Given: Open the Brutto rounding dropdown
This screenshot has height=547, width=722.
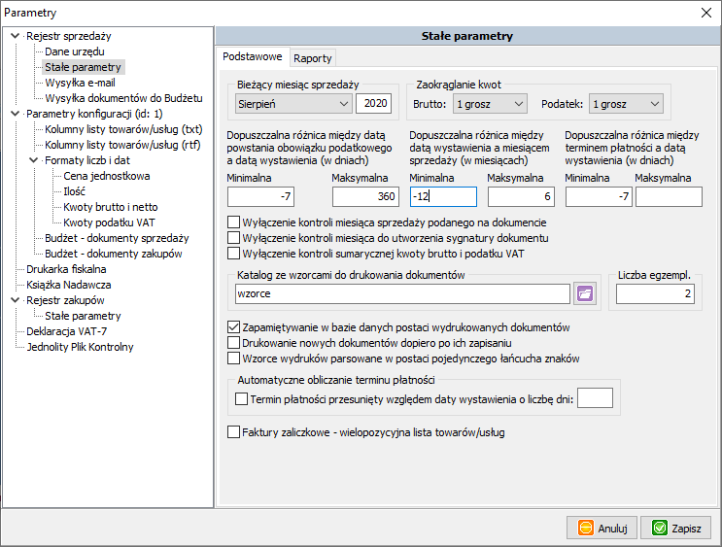Looking at the screenshot, I should (x=490, y=104).
